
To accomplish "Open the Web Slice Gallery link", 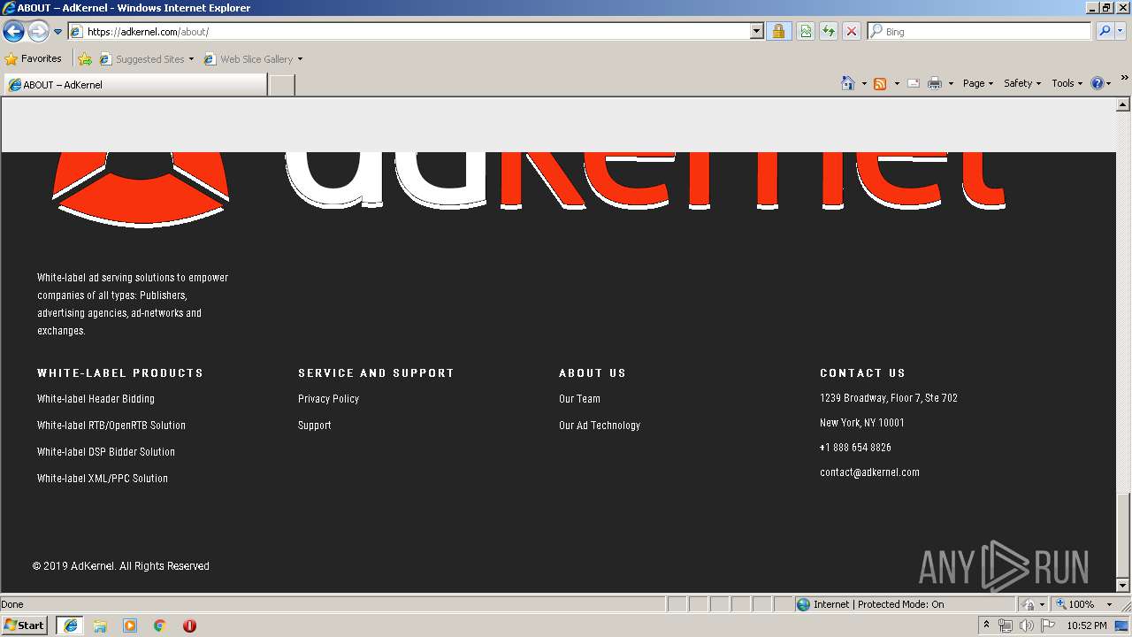I will coord(253,59).
